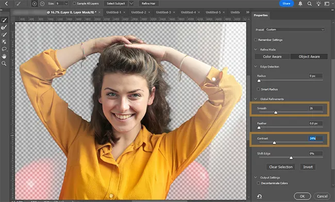The height and width of the screenshot is (202, 335).
Task: Open the workspace layout icon
Action: pos(327,4)
